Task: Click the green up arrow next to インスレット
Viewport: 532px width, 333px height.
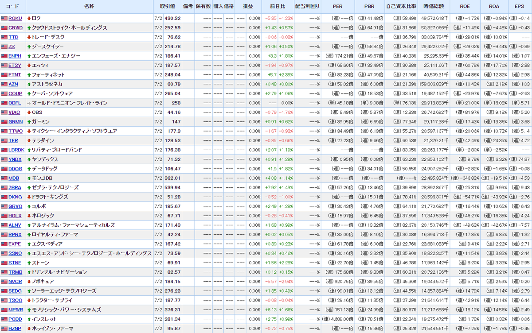Action: coord(29,319)
